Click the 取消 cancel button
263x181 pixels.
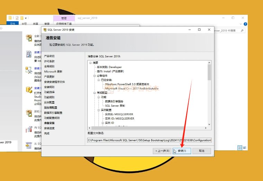(x=202, y=151)
